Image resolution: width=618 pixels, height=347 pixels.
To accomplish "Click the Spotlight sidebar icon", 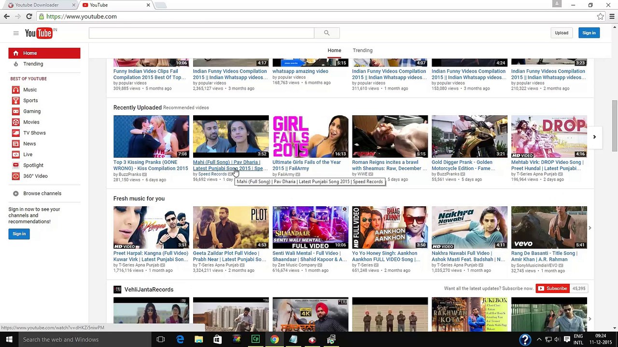I will 16,165.
